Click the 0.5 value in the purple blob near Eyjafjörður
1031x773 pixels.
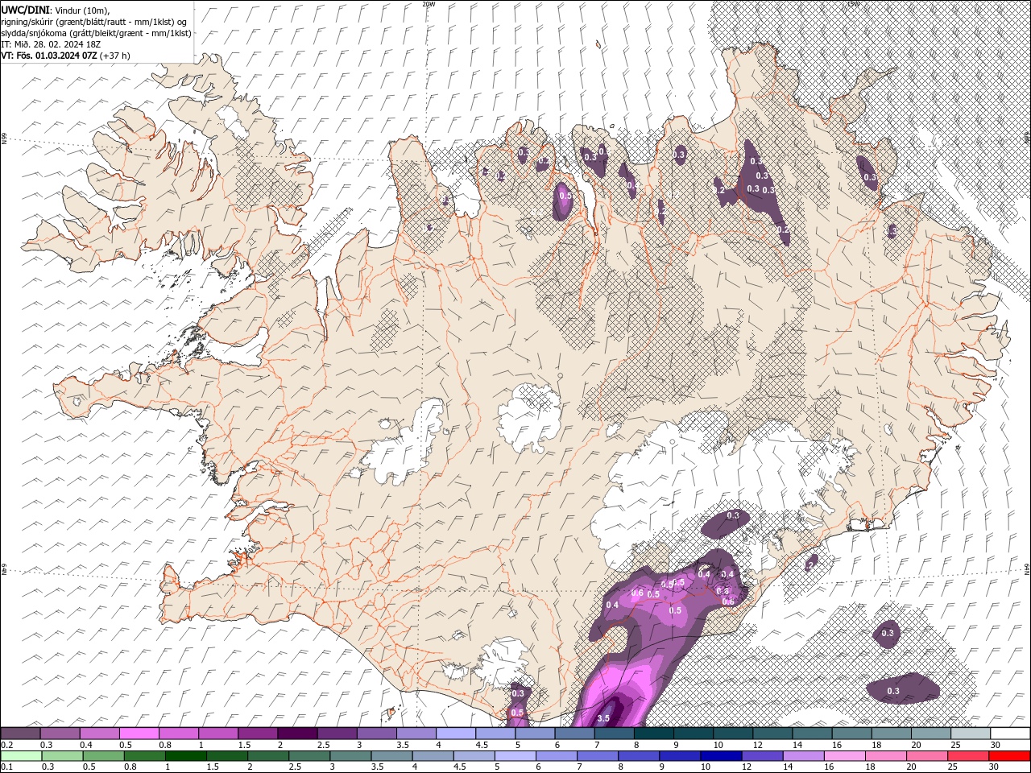565,195
